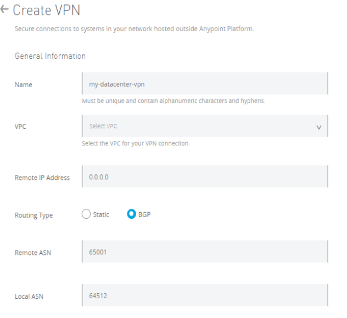Click the Name field containing my-datacenter-vpn

pyautogui.click(x=204, y=84)
